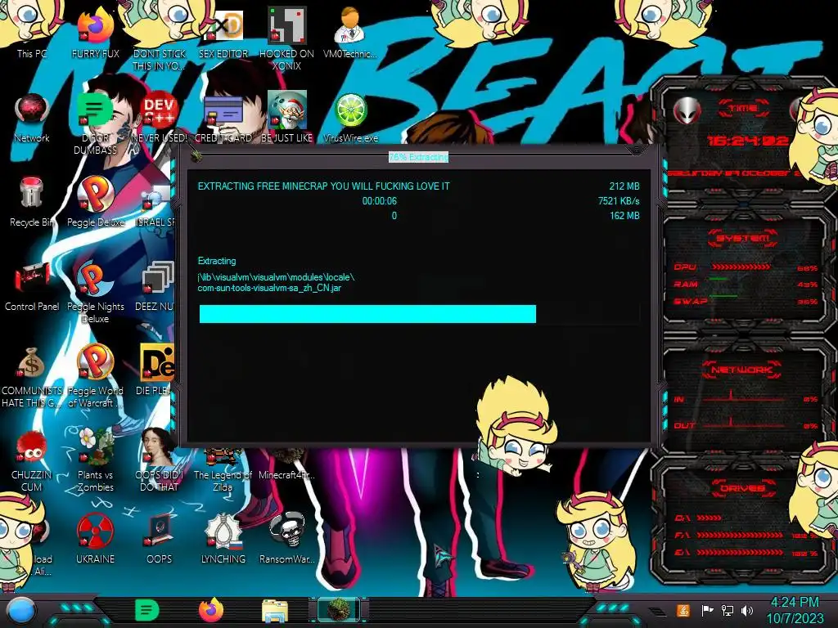Open Action Center flag tray icon

click(x=708, y=610)
